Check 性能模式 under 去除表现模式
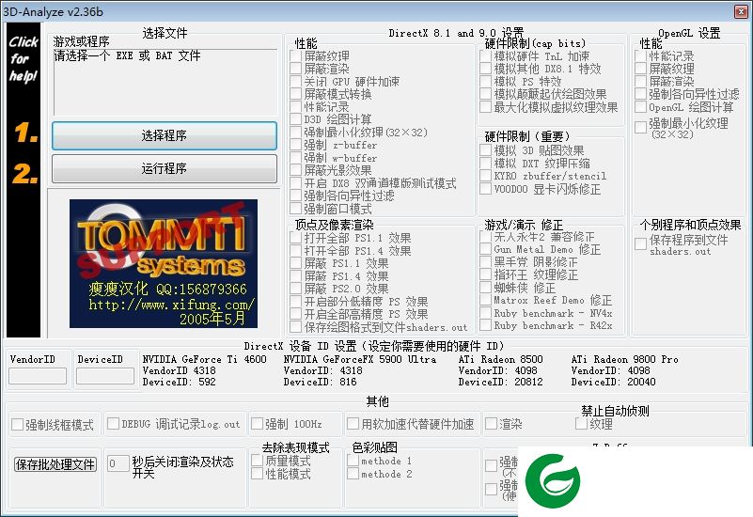Image resolution: width=753 pixels, height=517 pixels. point(257,474)
